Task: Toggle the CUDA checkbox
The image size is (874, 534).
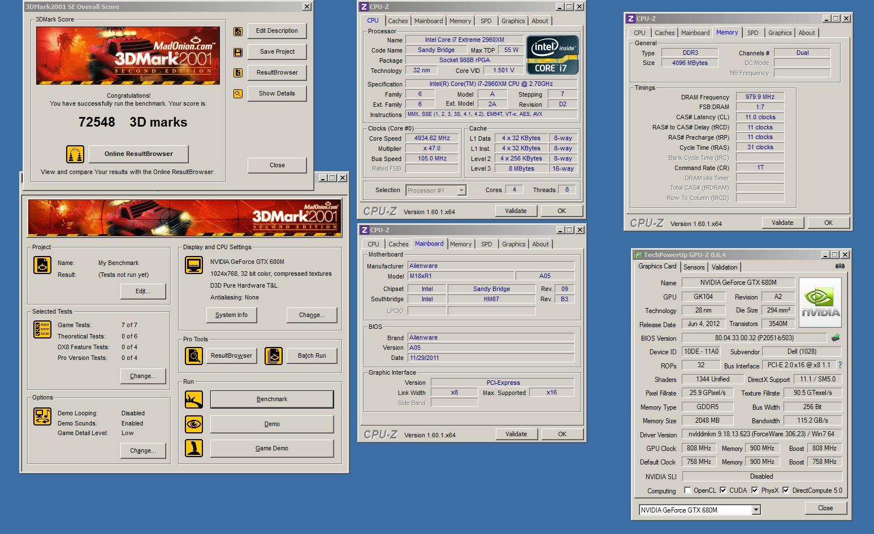Action: pyautogui.click(x=723, y=490)
